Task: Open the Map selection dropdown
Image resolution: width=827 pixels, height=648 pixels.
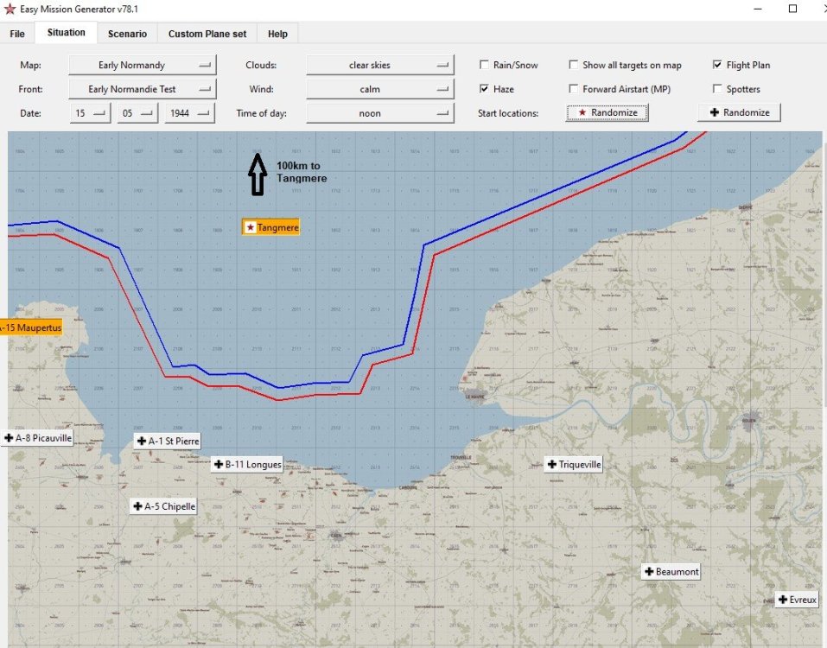Action: coord(142,64)
